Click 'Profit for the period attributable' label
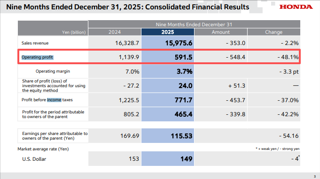320x179 pixels. pos(53,114)
